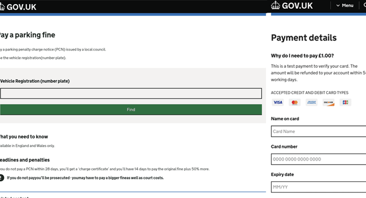This screenshot has width=366, height=198.
Task: Click the JCB card icon
Action: (x=345, y=102)
